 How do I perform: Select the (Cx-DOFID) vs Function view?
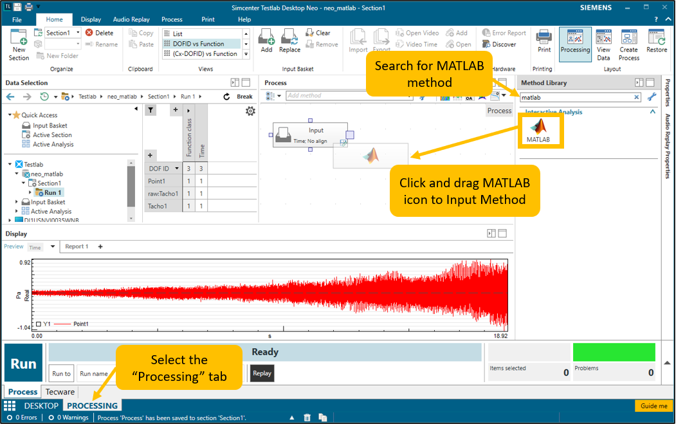point(202,53)
